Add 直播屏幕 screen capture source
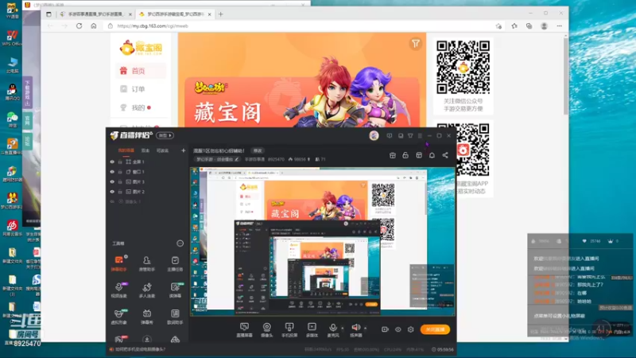This screenshot has width=636, height=358. pyautogui.click(x=244, y=330)
